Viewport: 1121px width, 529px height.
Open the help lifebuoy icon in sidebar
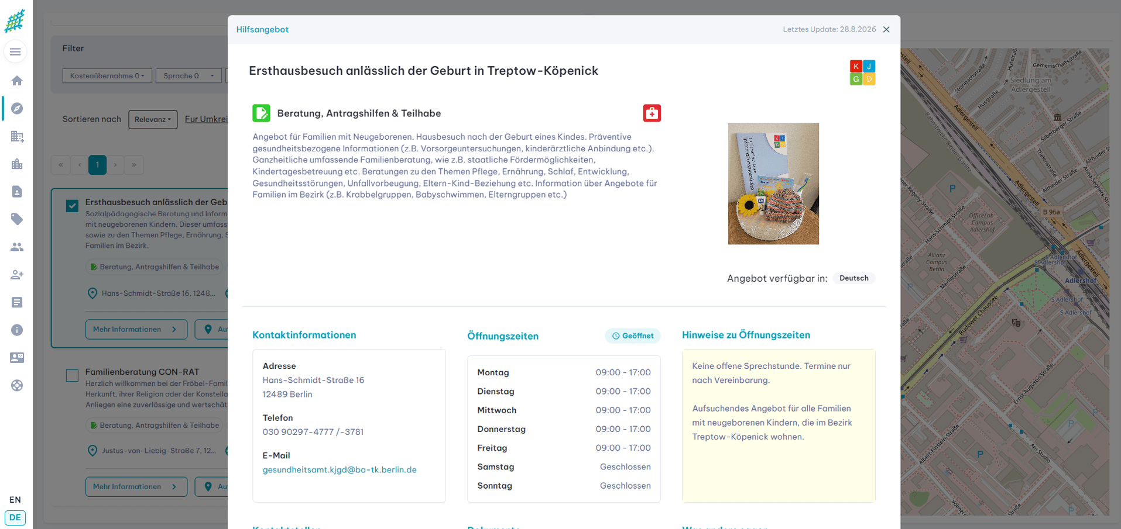tap(17, 385)
